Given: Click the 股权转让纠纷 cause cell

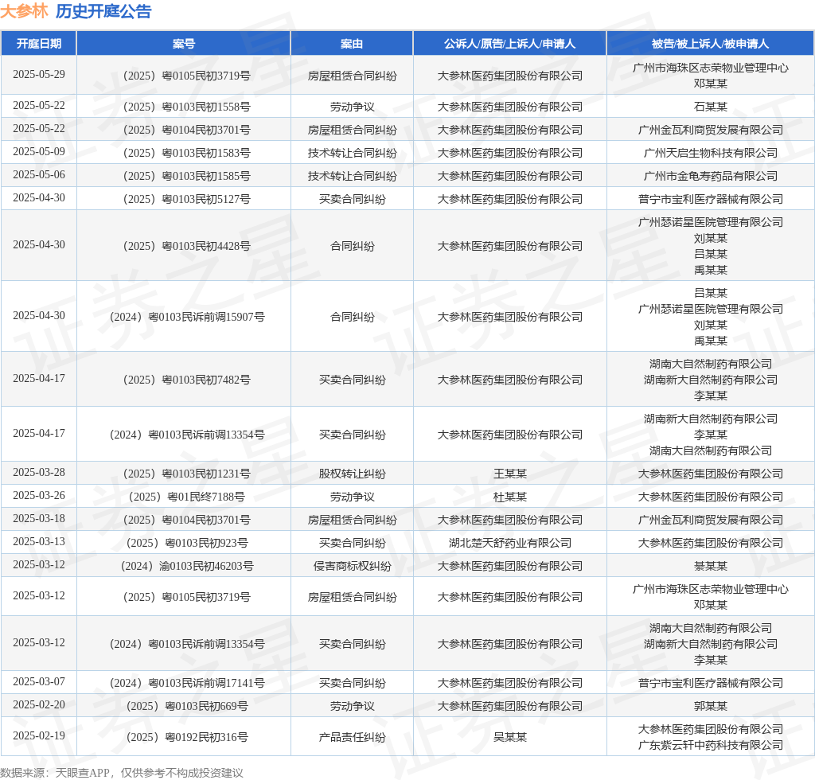Looking at the screenshot, I should (x=353, y=474).
